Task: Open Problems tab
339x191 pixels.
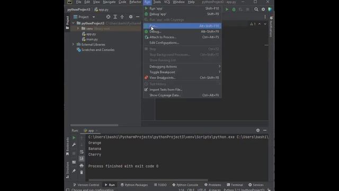Action: tap(213, 185)
